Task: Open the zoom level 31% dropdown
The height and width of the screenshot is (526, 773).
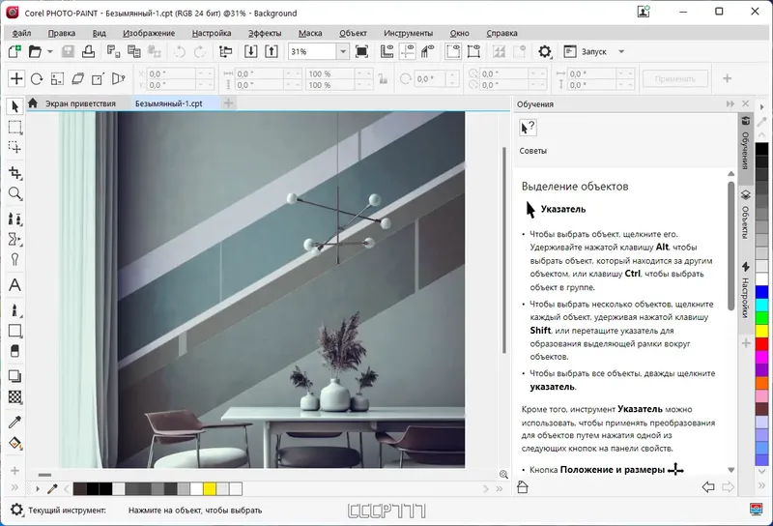Action: pyautogui.click(x=342, y=51)
